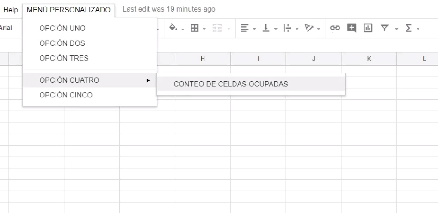
Task: Select the column K header
Action: pos(369,59)
